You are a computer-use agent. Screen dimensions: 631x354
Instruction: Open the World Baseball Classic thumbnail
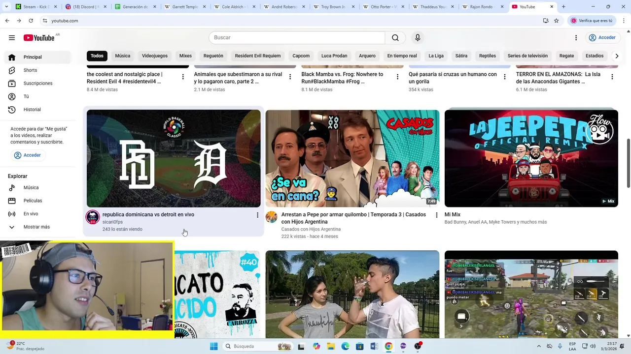(174, 158)
